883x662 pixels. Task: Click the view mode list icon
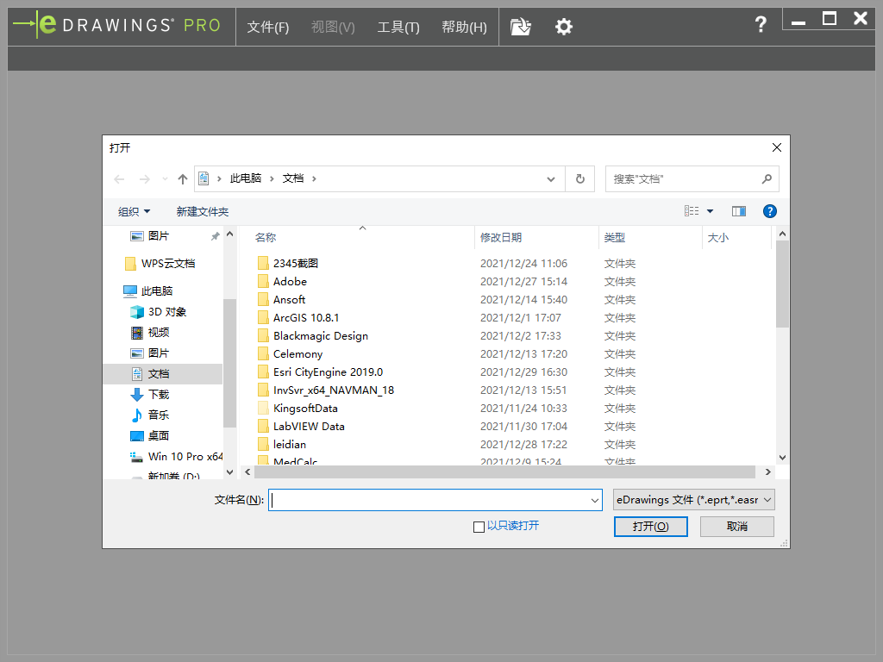[x=692, y=211]
